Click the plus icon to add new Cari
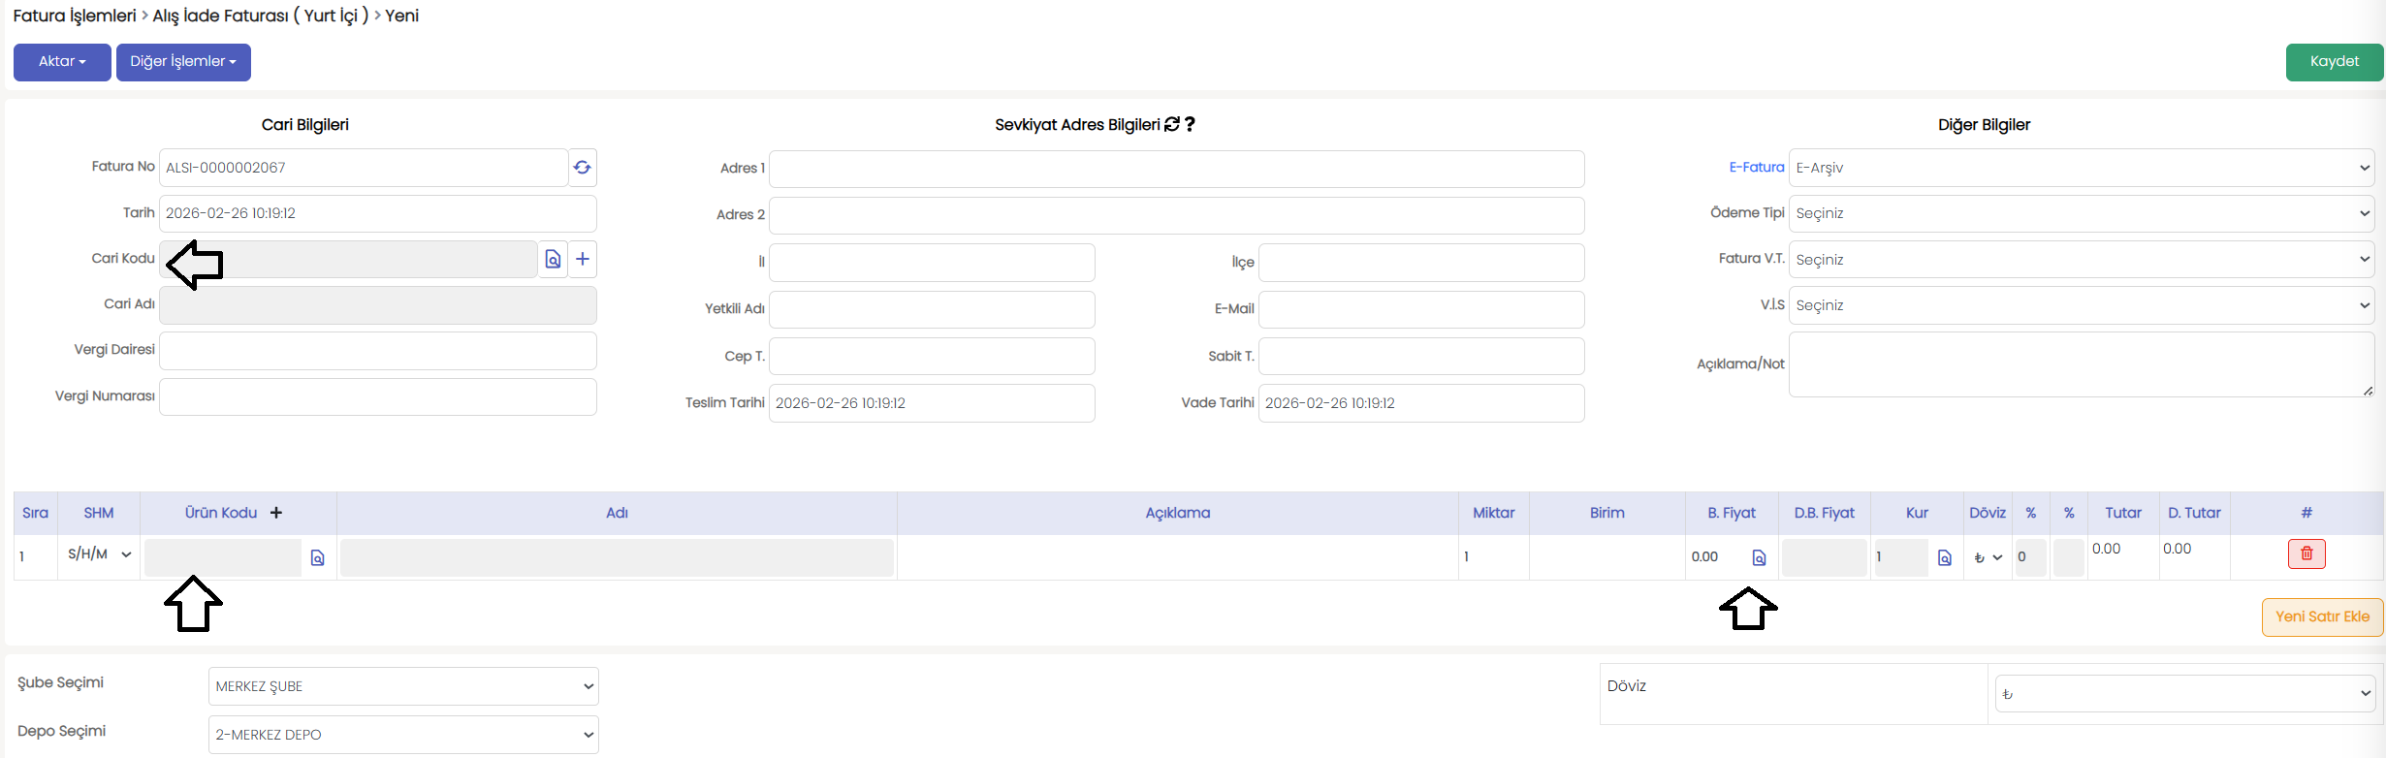 [x=583, y=259]
